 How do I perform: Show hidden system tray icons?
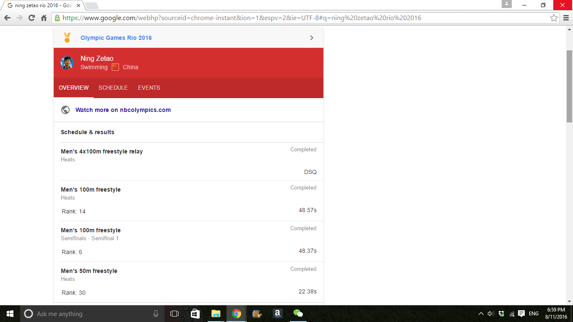(481, 314)
